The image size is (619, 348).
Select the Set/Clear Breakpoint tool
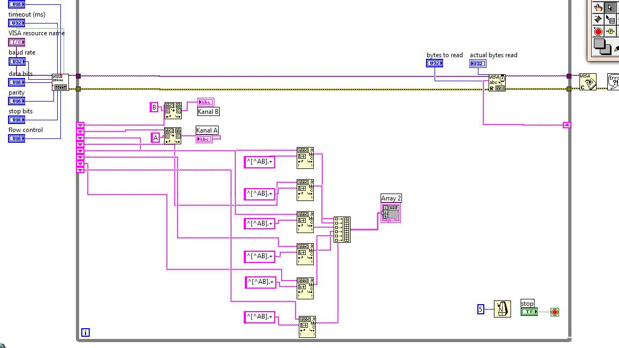(x=598, y=31)
